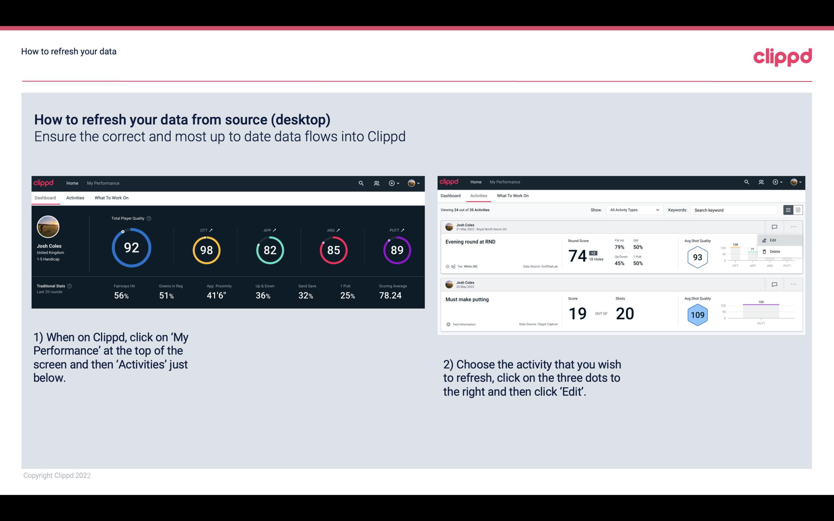Toggle the What To Work On tab

111,197
